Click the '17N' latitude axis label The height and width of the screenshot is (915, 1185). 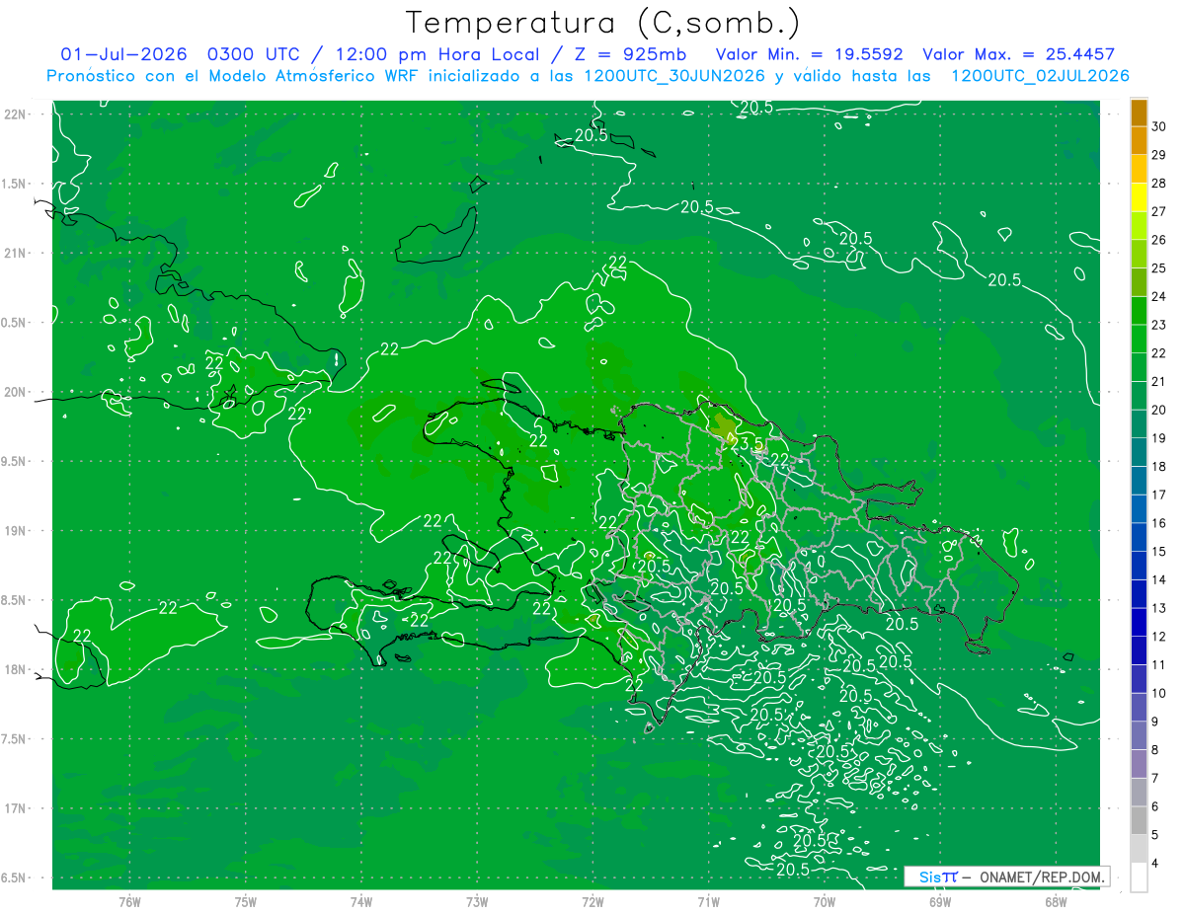pos(17,808)
